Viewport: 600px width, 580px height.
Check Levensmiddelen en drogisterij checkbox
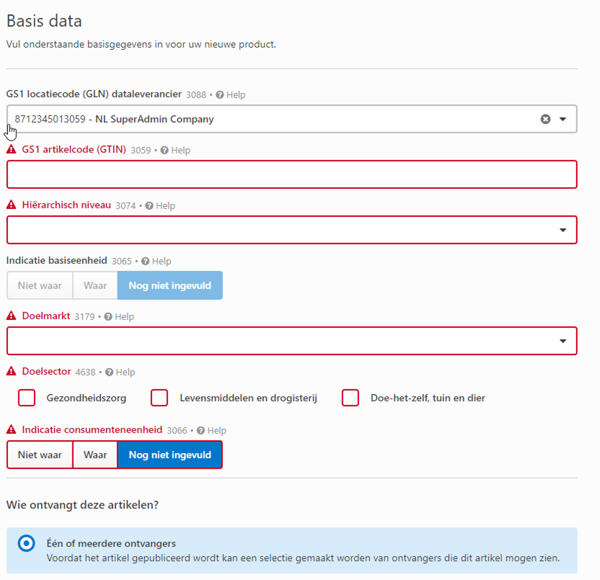(x=160, y=398)
